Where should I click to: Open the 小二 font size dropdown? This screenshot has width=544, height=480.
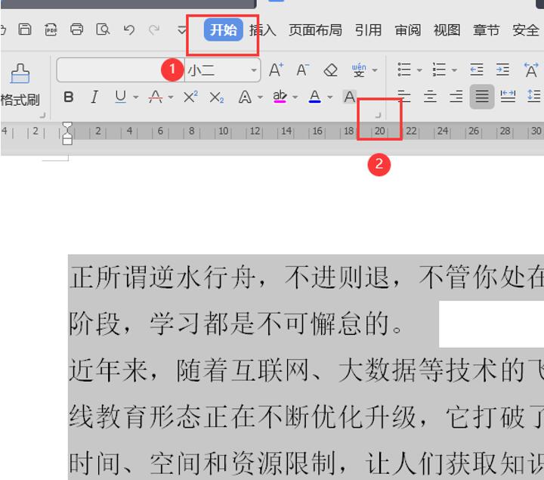tap(254, 70)
